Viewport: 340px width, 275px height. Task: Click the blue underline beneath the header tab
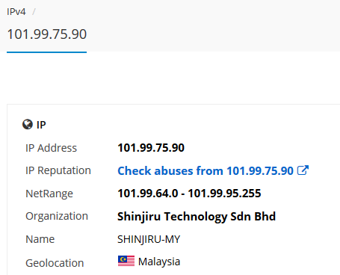pos(47,52)
